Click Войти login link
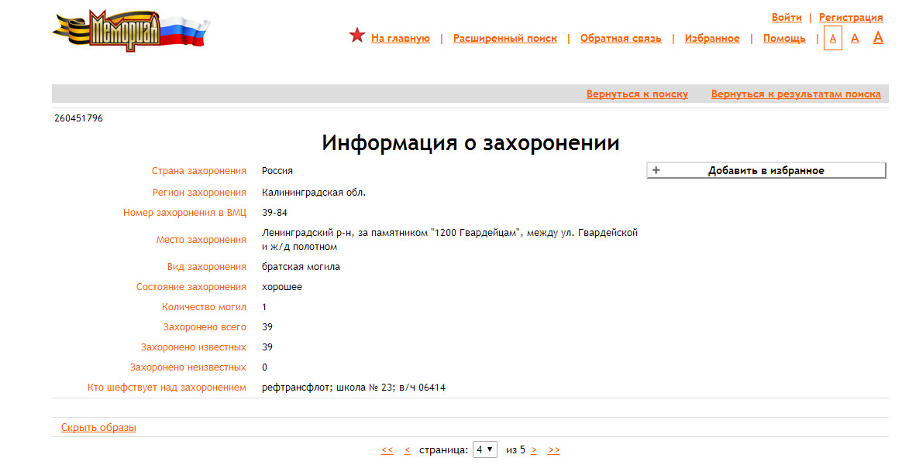The width and height of the screenshot is (902, 468). tap(787, 17)
